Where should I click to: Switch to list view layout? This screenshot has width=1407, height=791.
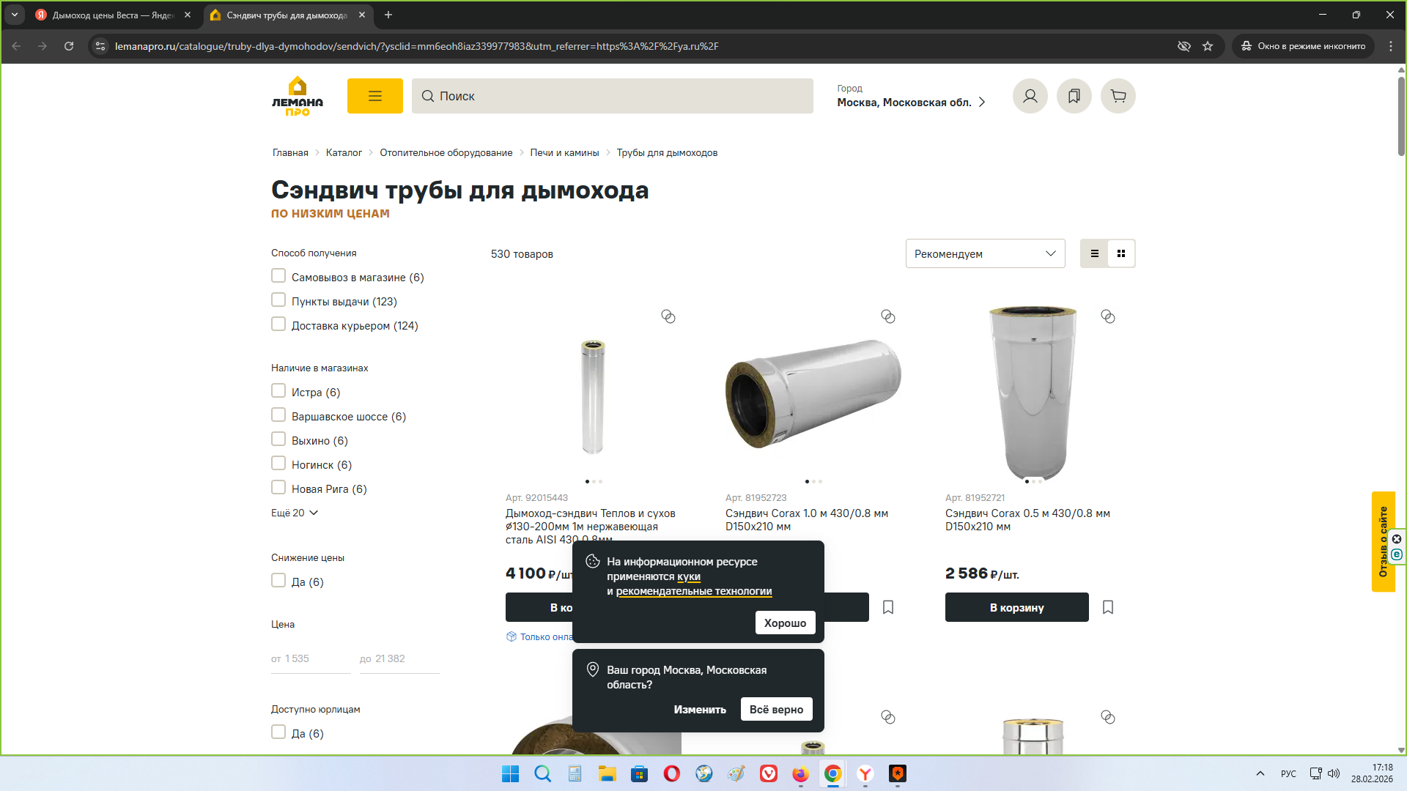pos(1094,253)
